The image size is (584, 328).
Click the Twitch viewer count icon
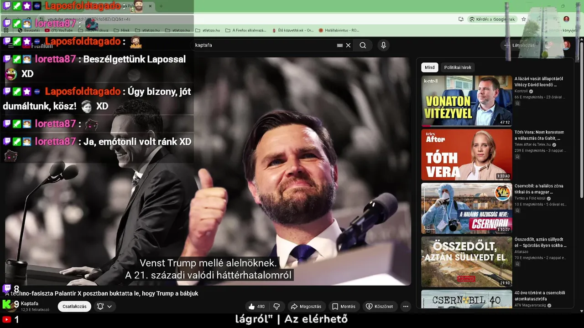click(x=7, y=288)
